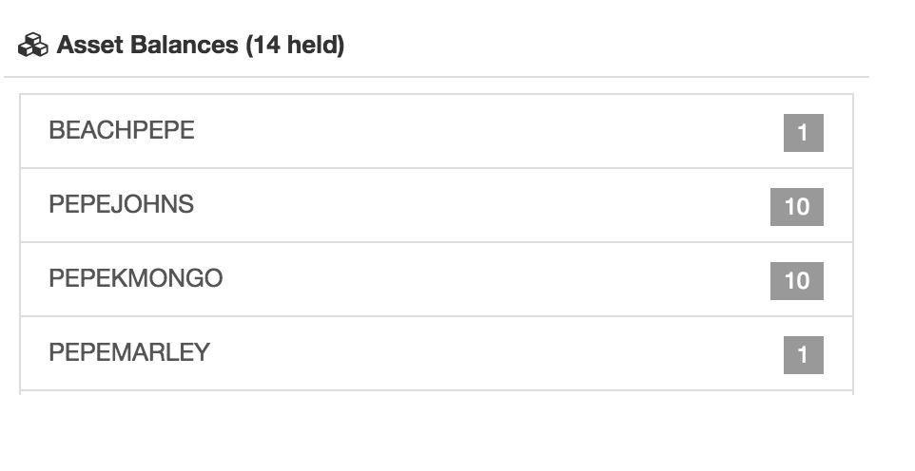Click the partially visible fifth row below PEPEMARLEY

[437, 393]
